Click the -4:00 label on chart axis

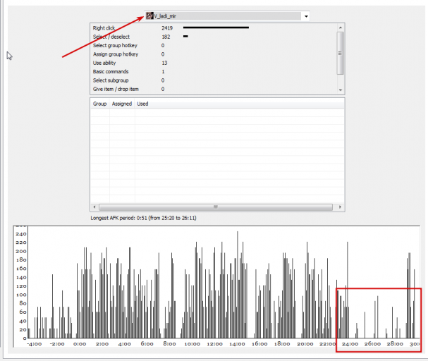(x=35, y=344)
